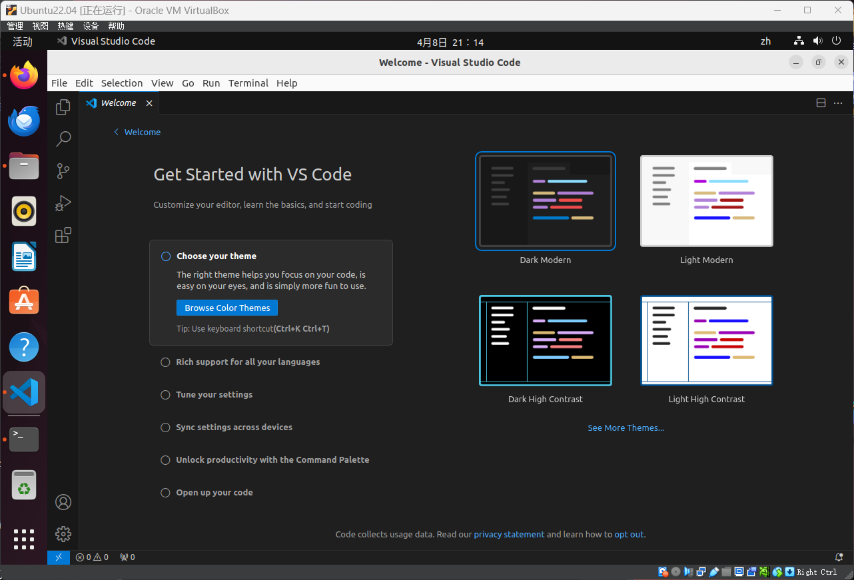Open Firefox from the Ubuntu dock

(23, 75)
